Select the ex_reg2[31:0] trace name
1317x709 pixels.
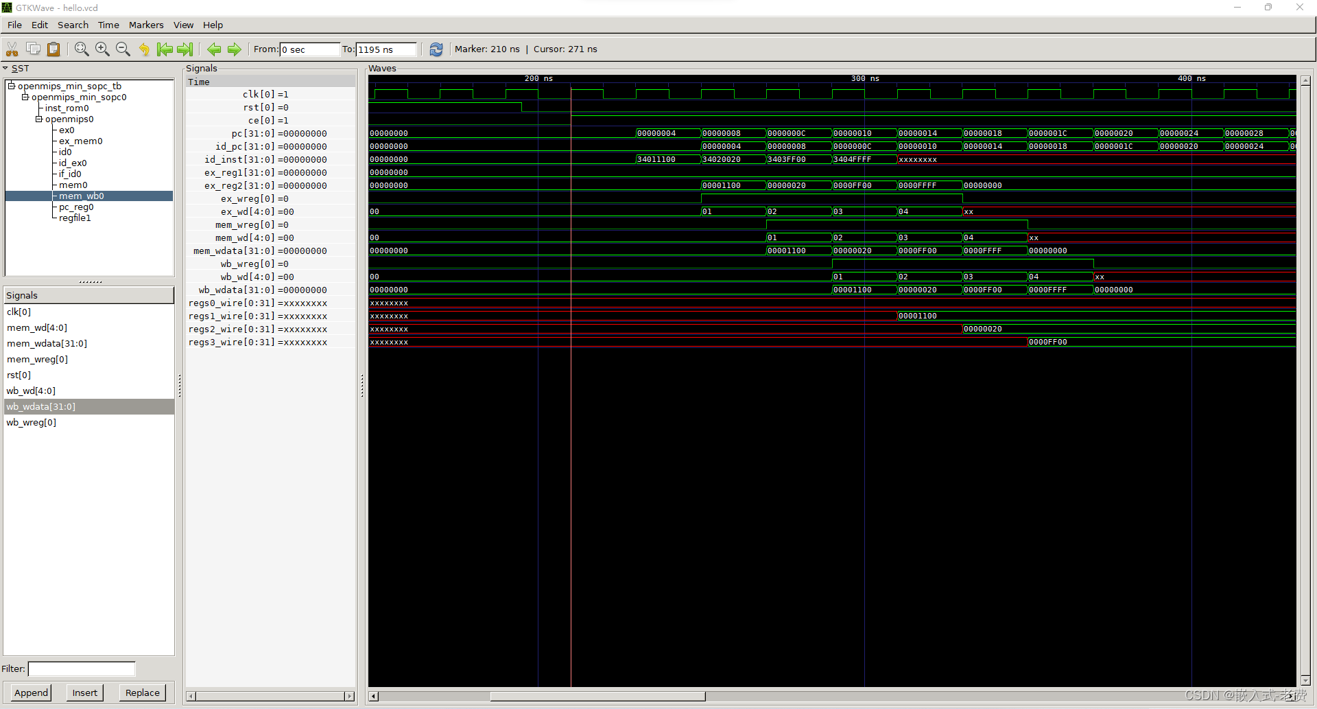239,185
